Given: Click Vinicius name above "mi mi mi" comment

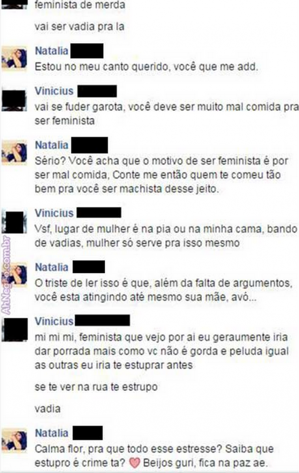Looking at the screenshot, I should point(54,321).
